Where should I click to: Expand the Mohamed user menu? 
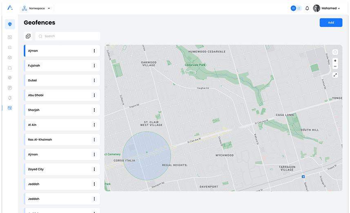pyautogui.click(x=326, y=8)
